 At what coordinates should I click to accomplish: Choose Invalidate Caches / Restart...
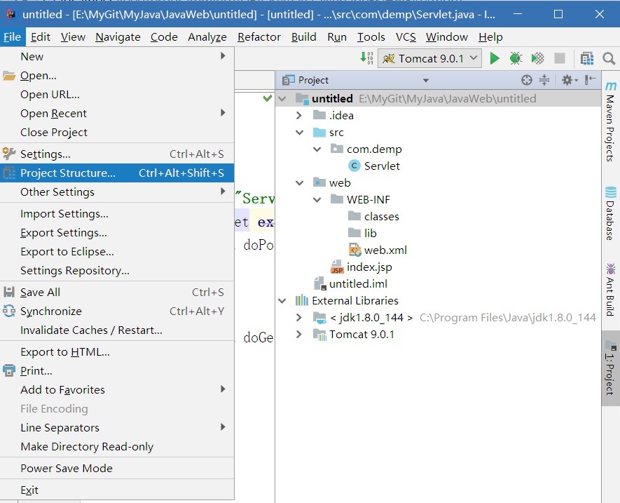click(x=91, y=330)
